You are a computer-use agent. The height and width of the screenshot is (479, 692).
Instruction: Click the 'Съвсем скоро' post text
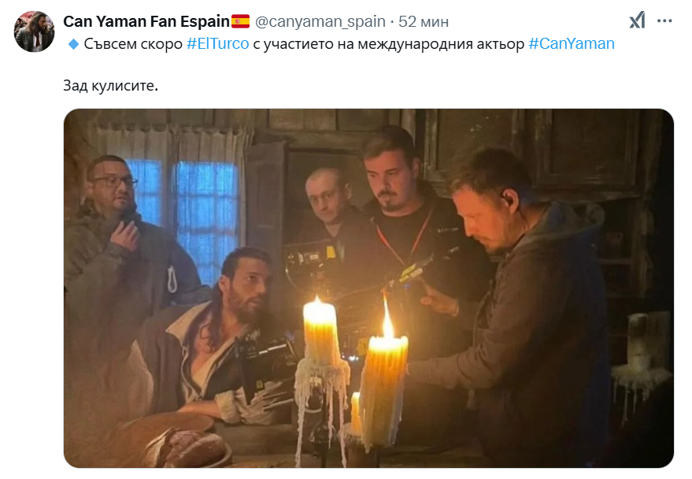coord(133,43)
